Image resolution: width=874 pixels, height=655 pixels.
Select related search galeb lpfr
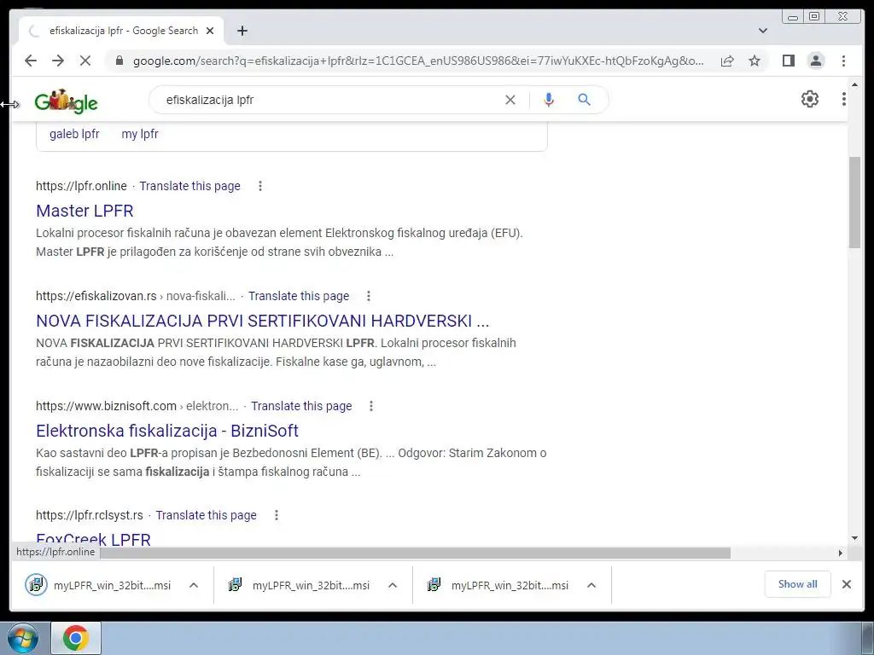pyautogui.click(x=75, y=134)
